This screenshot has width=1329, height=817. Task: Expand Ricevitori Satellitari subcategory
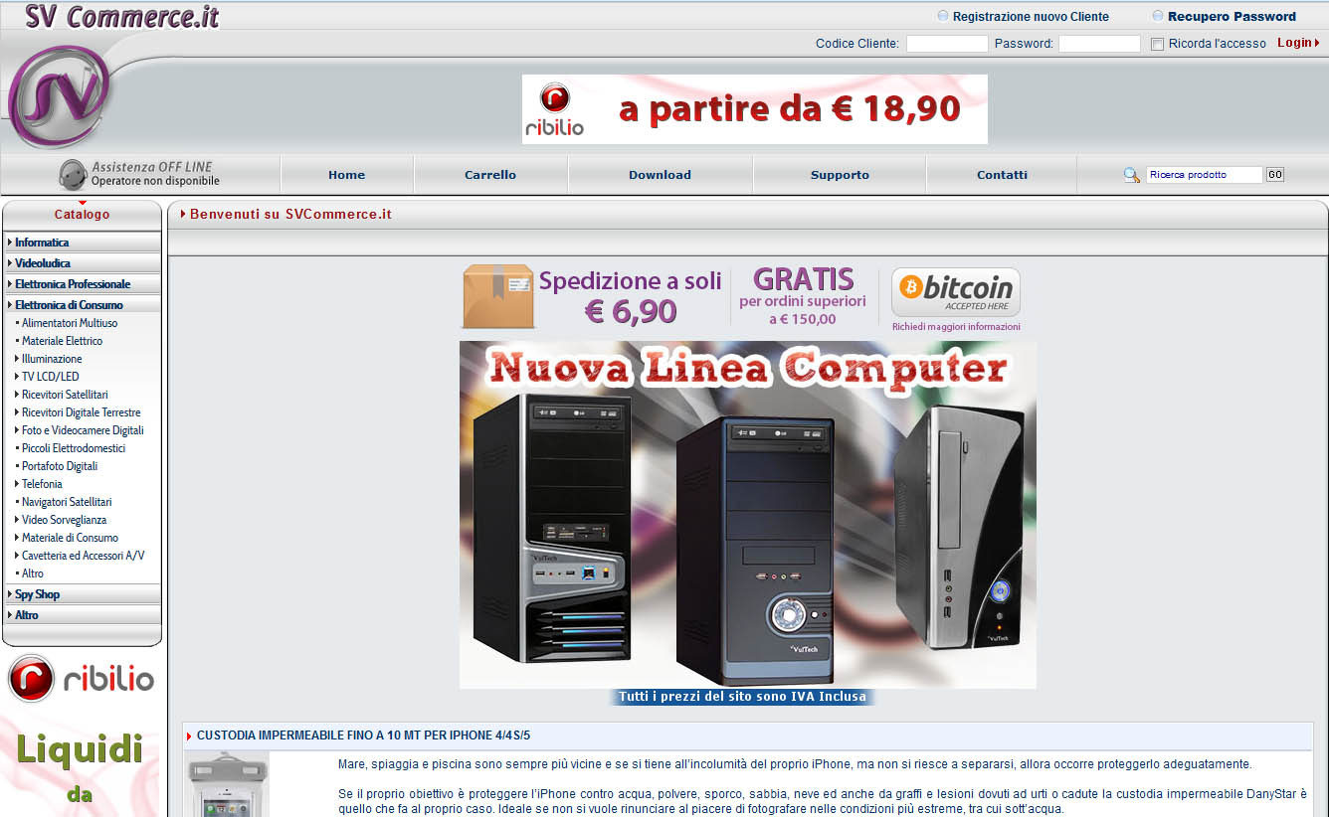65,395
